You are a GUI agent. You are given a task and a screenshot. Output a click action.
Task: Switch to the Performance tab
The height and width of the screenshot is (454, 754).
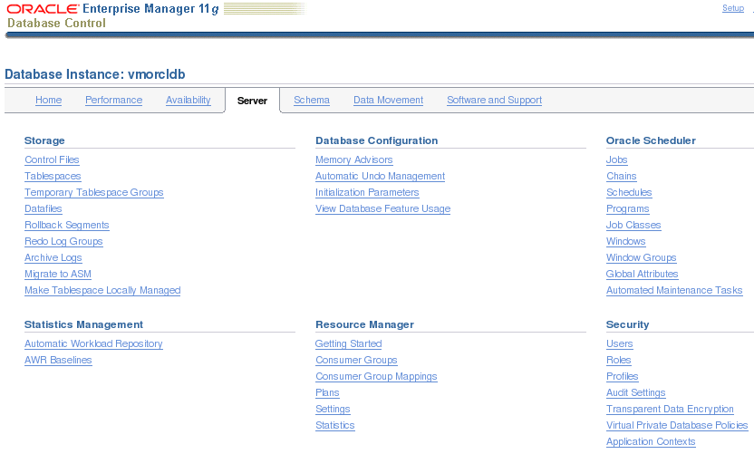tap(113, 100)
